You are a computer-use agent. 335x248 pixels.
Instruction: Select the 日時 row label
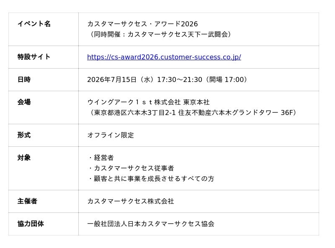24,79
